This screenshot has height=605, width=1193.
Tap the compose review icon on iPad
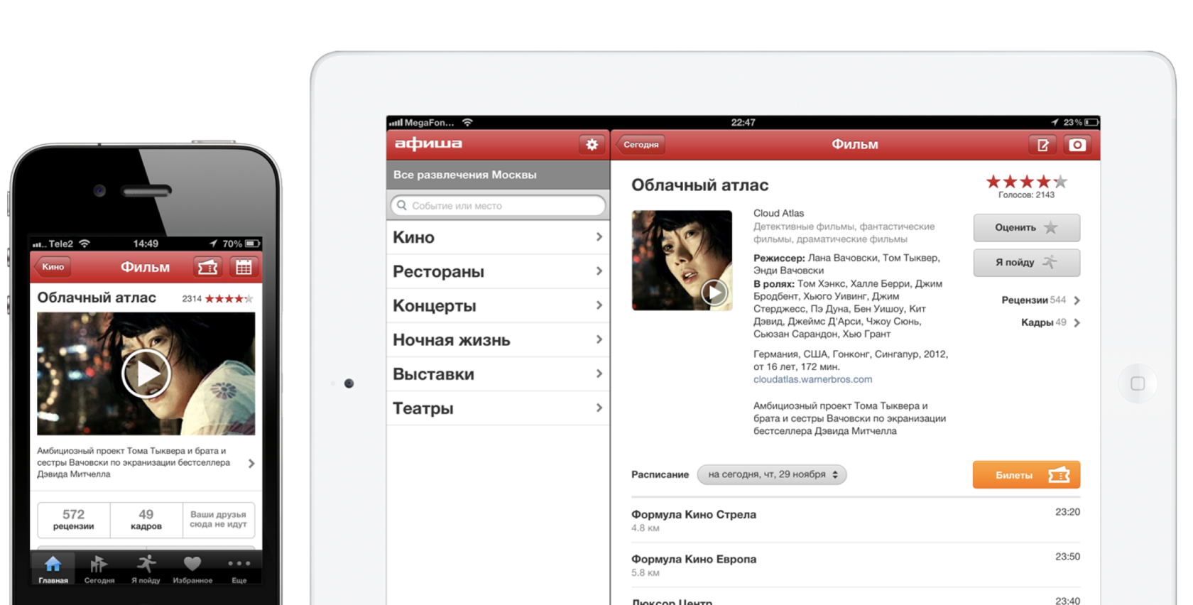(1042, 145)
